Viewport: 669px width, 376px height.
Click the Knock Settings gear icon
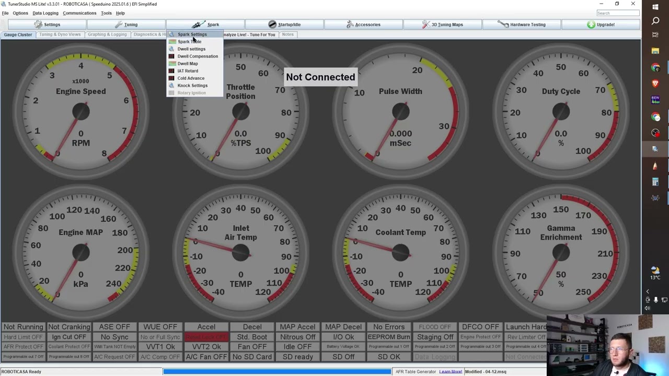171,86
